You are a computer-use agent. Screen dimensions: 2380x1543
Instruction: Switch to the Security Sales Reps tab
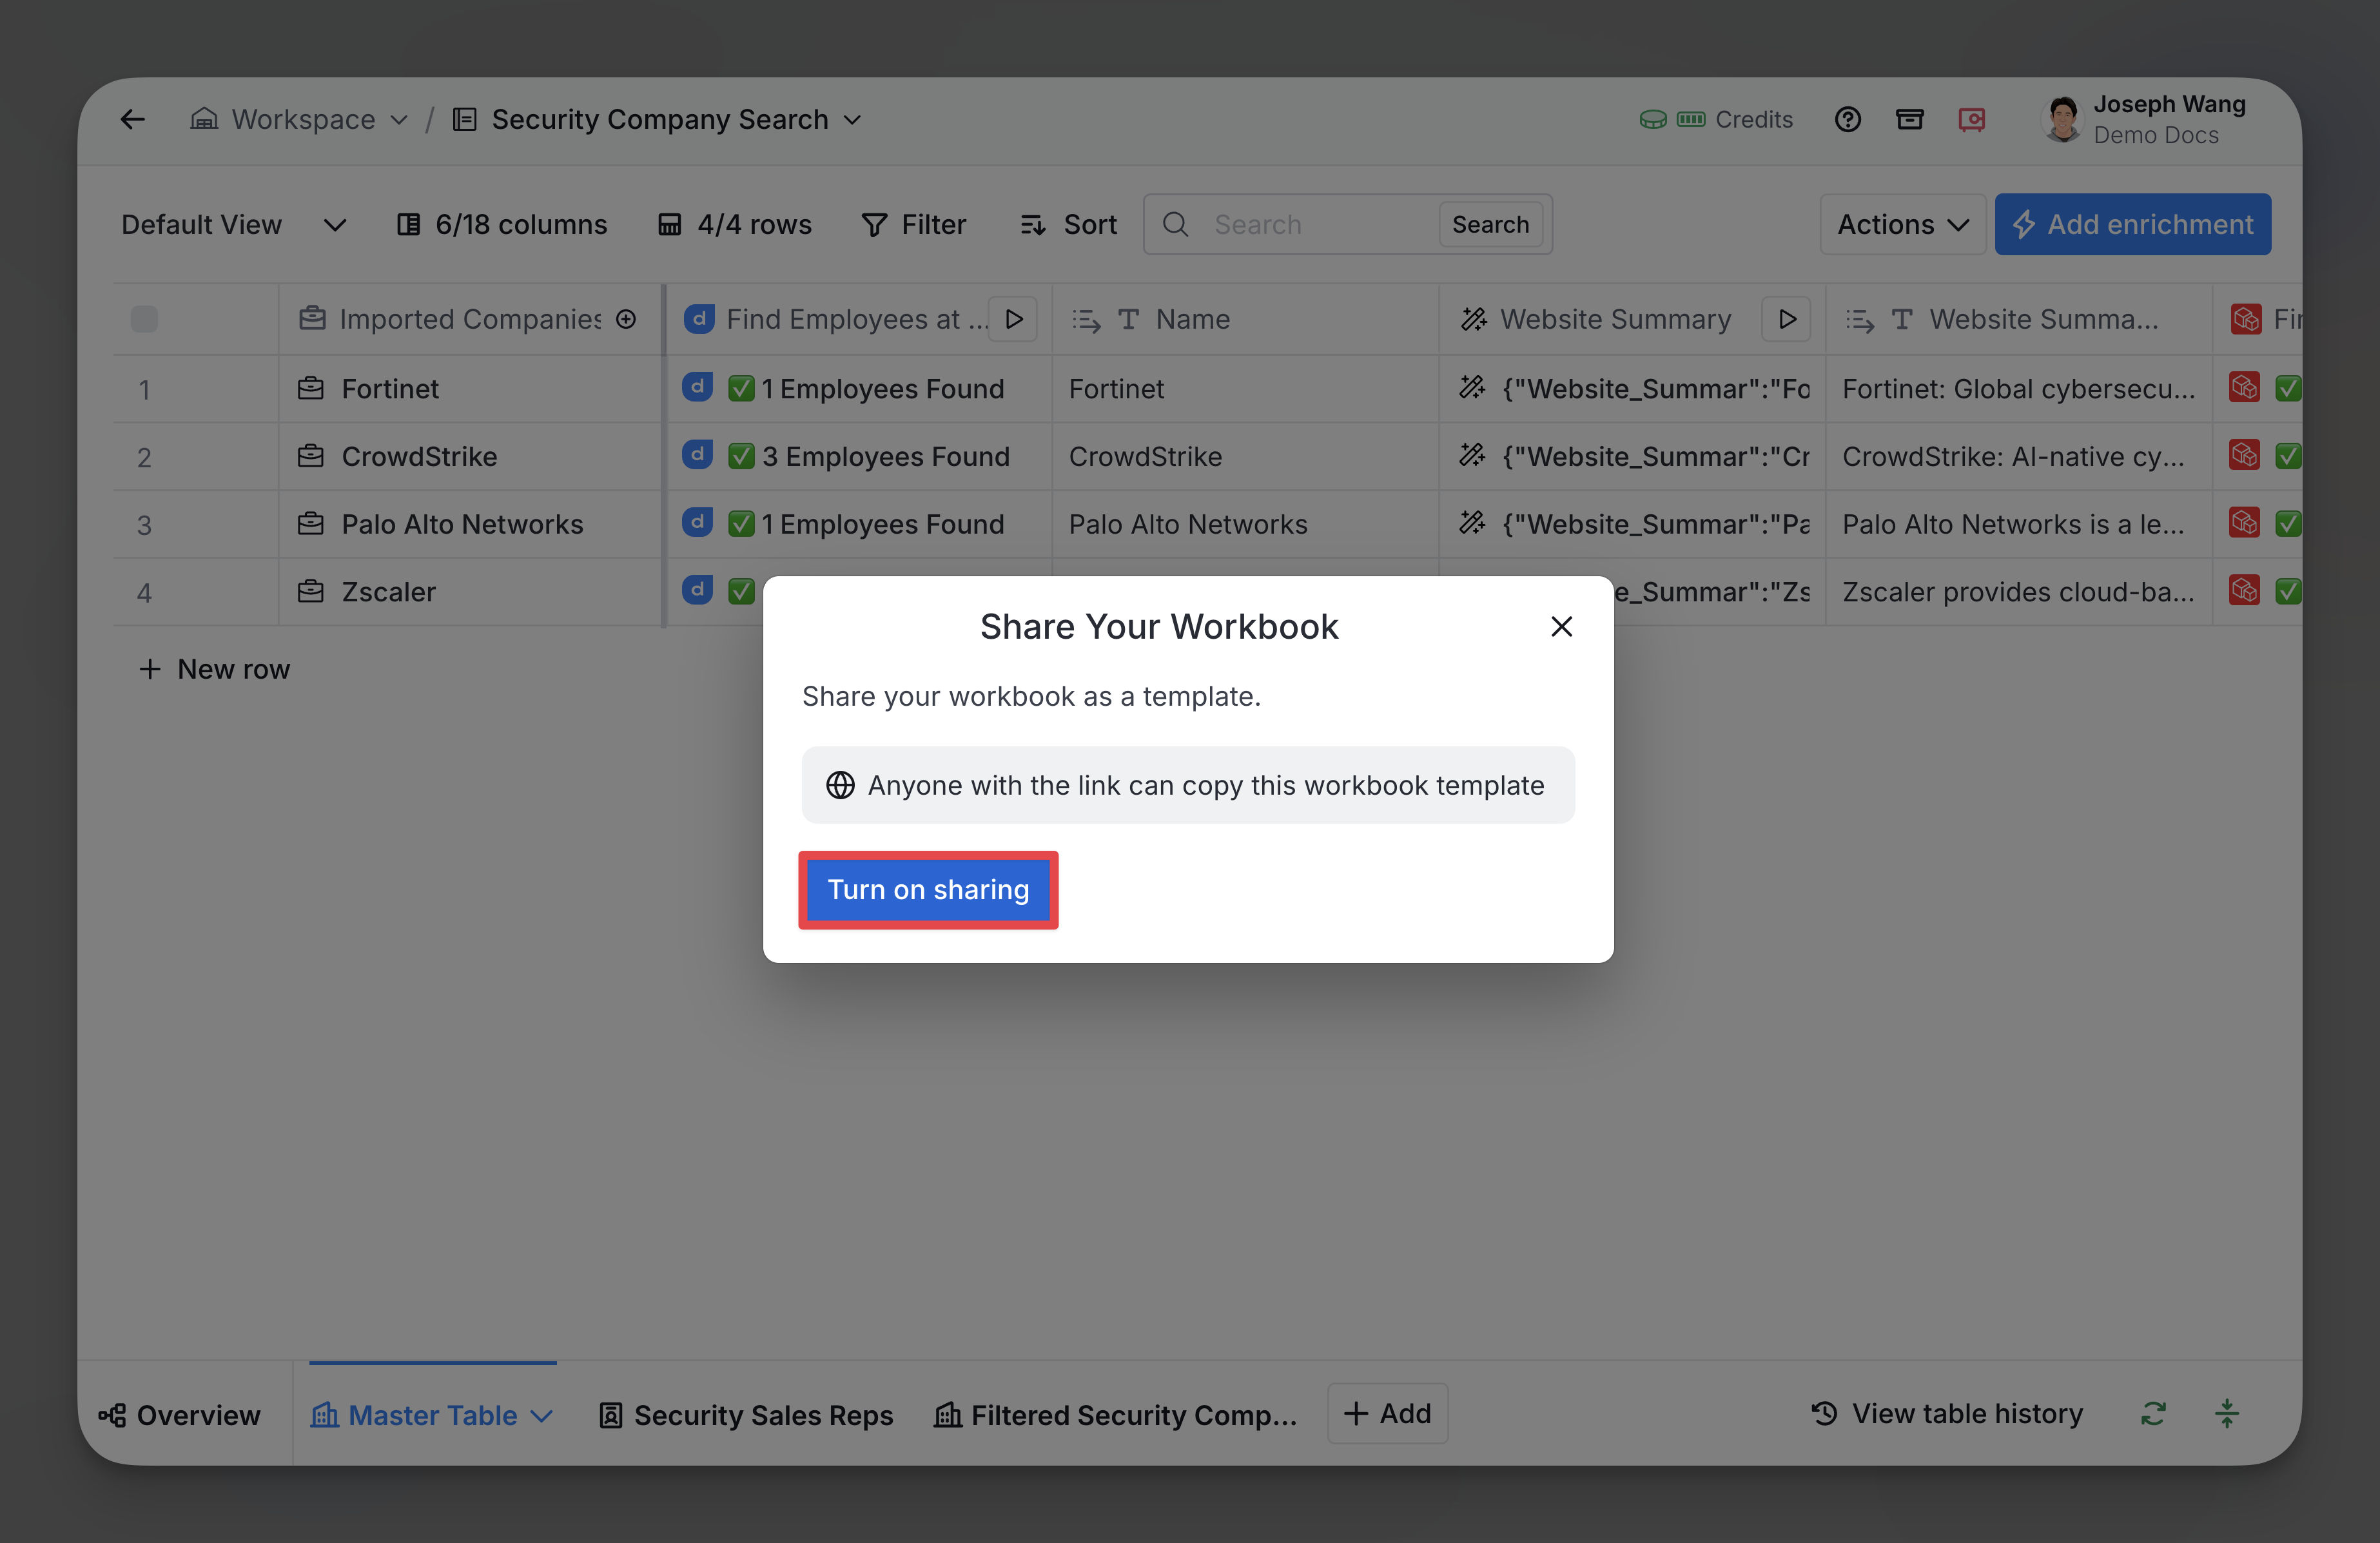(x=746, y=1415)
